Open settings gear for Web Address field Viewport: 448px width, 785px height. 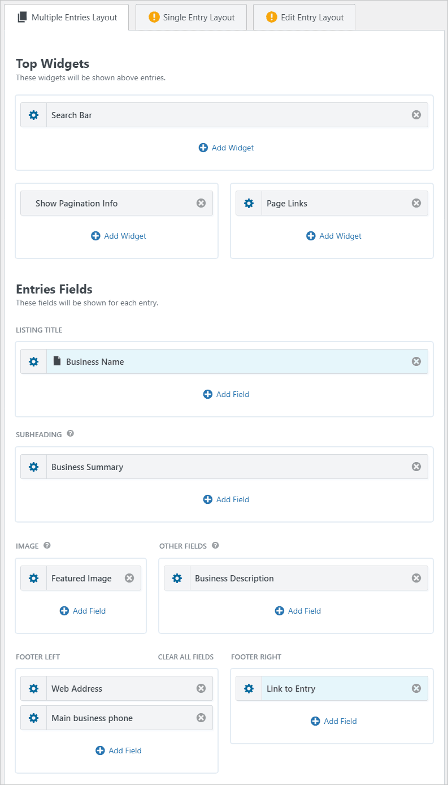click(33, 689)
